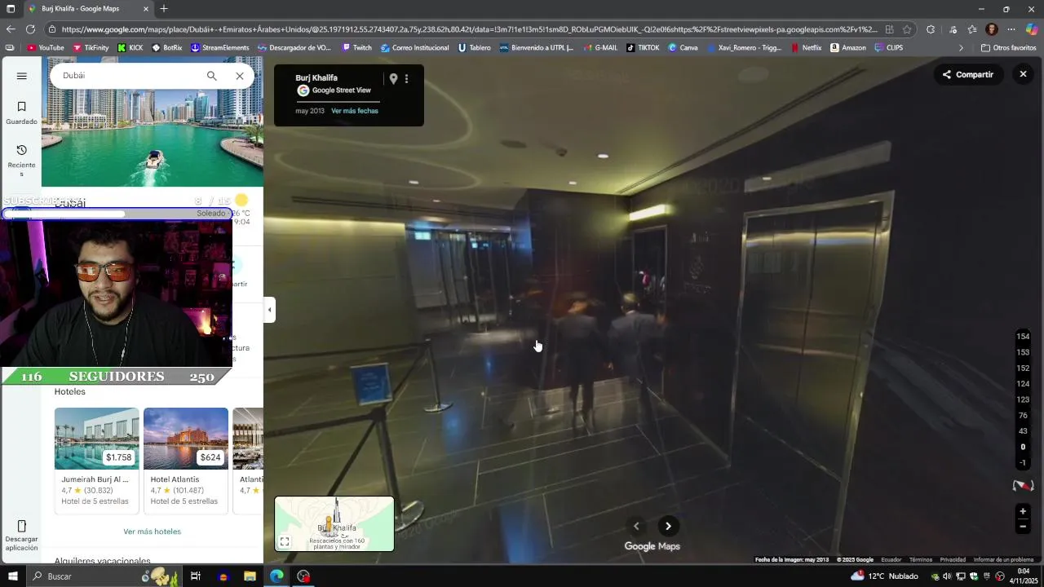
Task: Open the Amazon bookmark
Action: 848,48
